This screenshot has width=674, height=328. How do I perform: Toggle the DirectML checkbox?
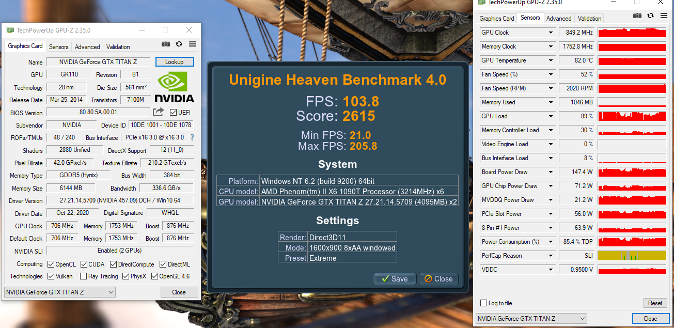coord(163,264)
